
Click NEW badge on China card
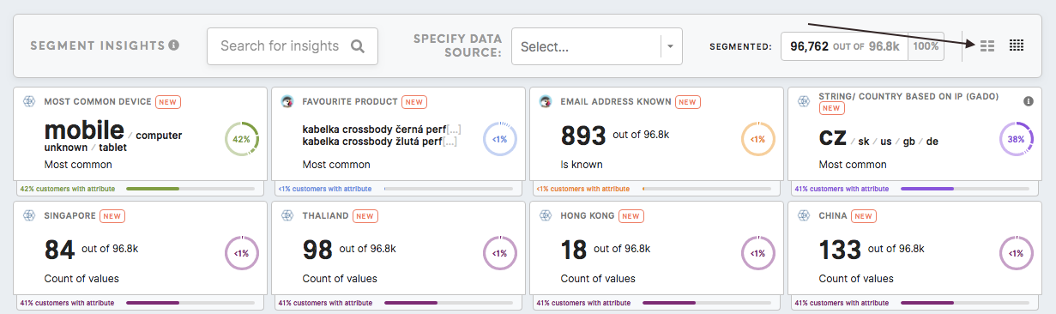click(865, 216)
